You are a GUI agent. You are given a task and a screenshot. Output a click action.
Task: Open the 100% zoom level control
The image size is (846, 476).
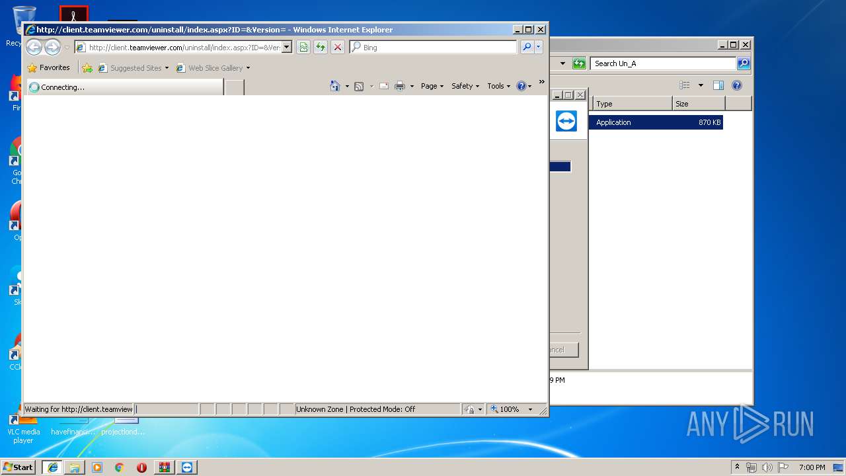point(511,409)
